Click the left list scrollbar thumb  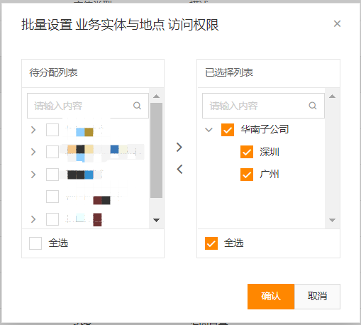coord(156,150)
